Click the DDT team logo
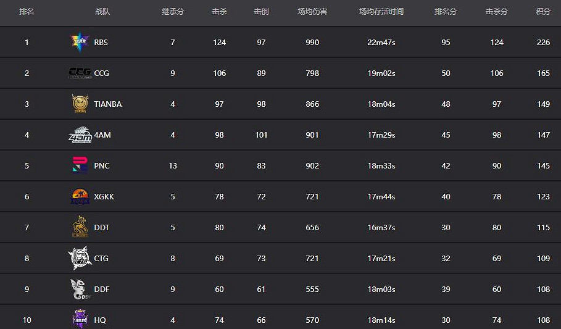Image resolution: width=561 pixels, height=329 pixels. pos(80,227)
